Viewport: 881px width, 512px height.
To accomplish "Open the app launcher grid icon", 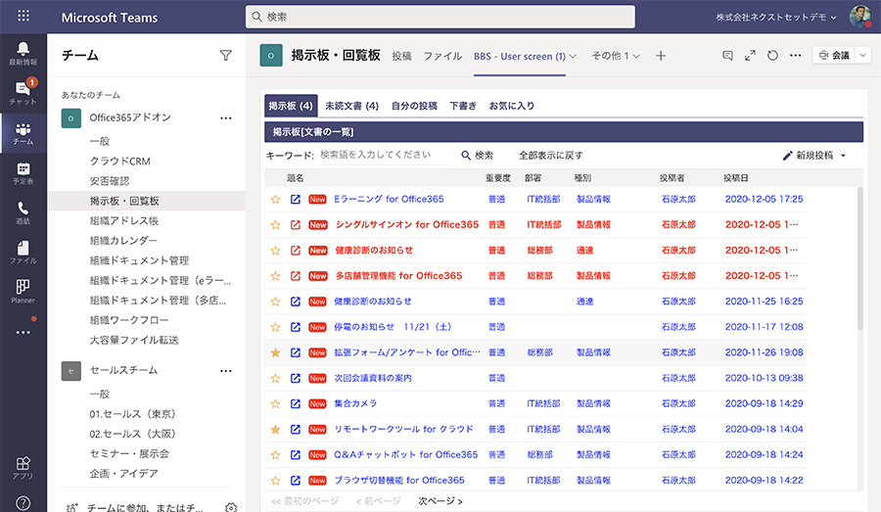I will click(x=23, y=16).
